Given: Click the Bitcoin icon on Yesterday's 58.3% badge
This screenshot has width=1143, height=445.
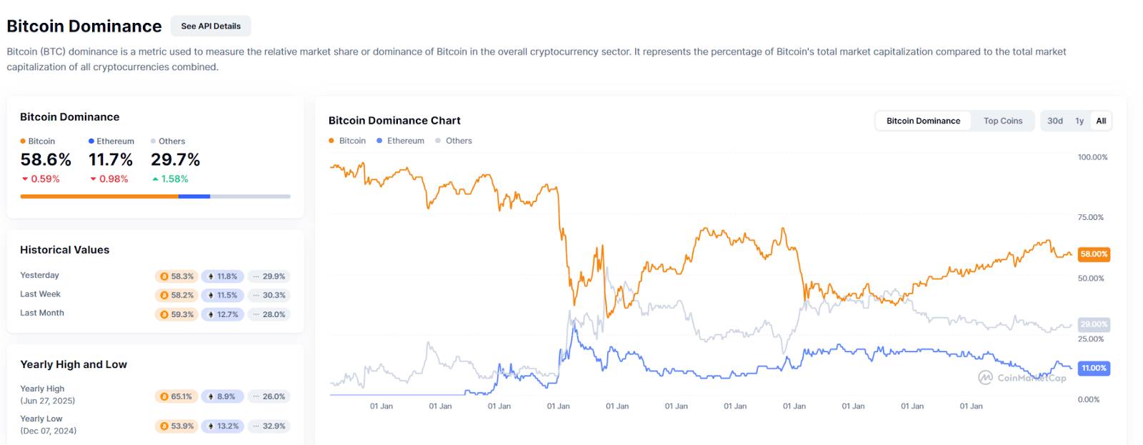Looking at the screenshot, I should point(164,275).
